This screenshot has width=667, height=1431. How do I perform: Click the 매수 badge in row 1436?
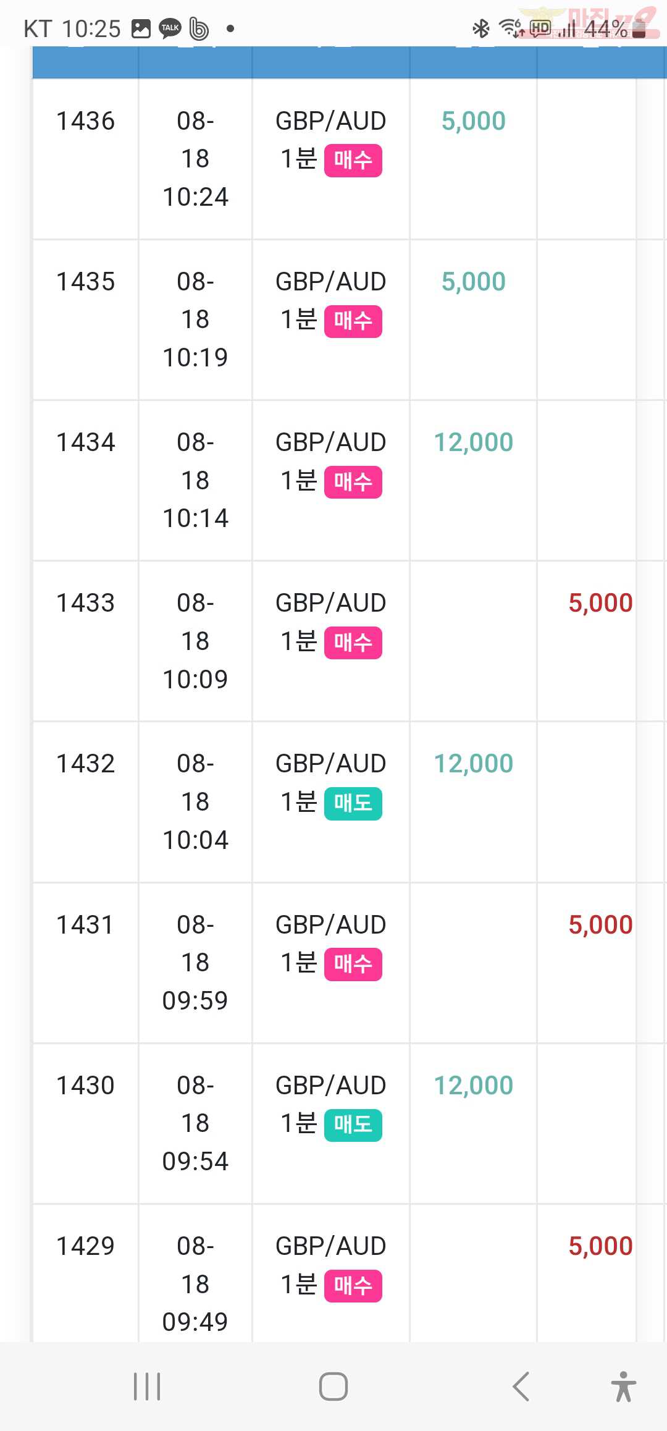click(x=353, y=161)
